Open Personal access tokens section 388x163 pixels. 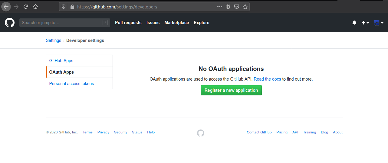coord(71,84)
